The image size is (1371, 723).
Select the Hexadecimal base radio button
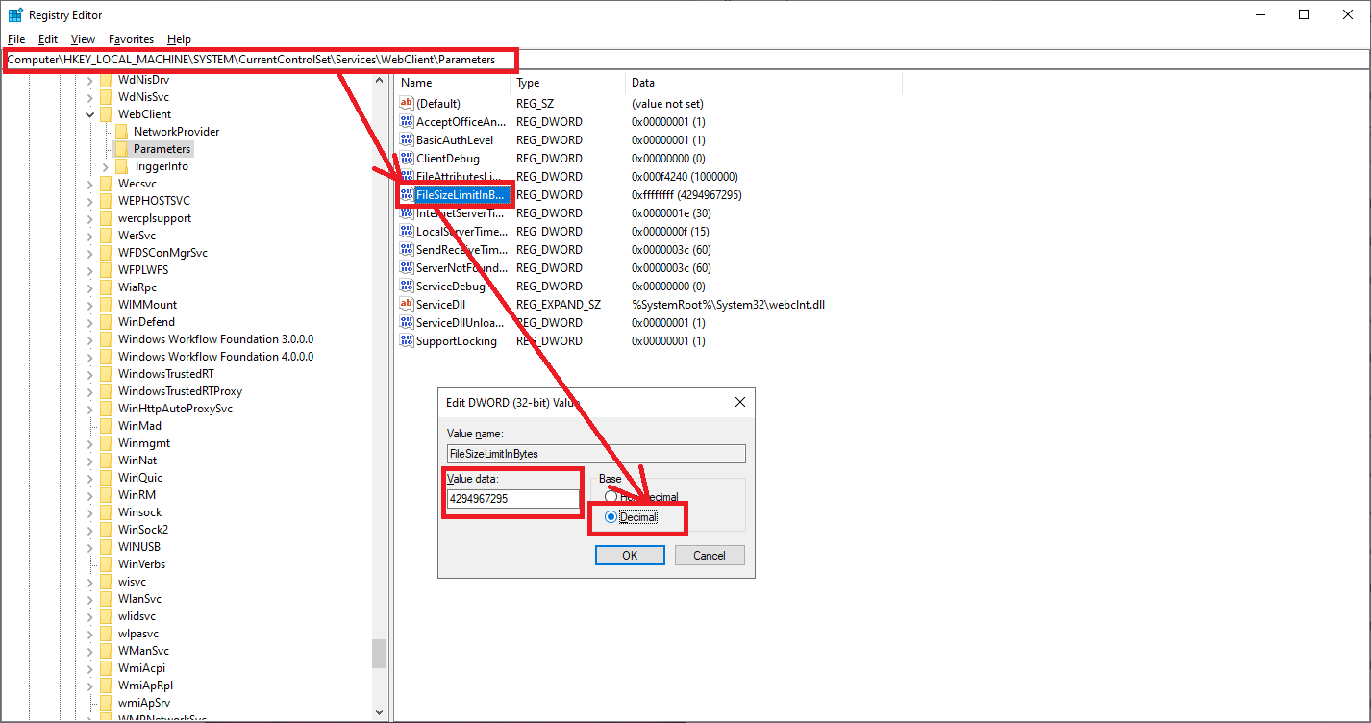click(611, 497)
